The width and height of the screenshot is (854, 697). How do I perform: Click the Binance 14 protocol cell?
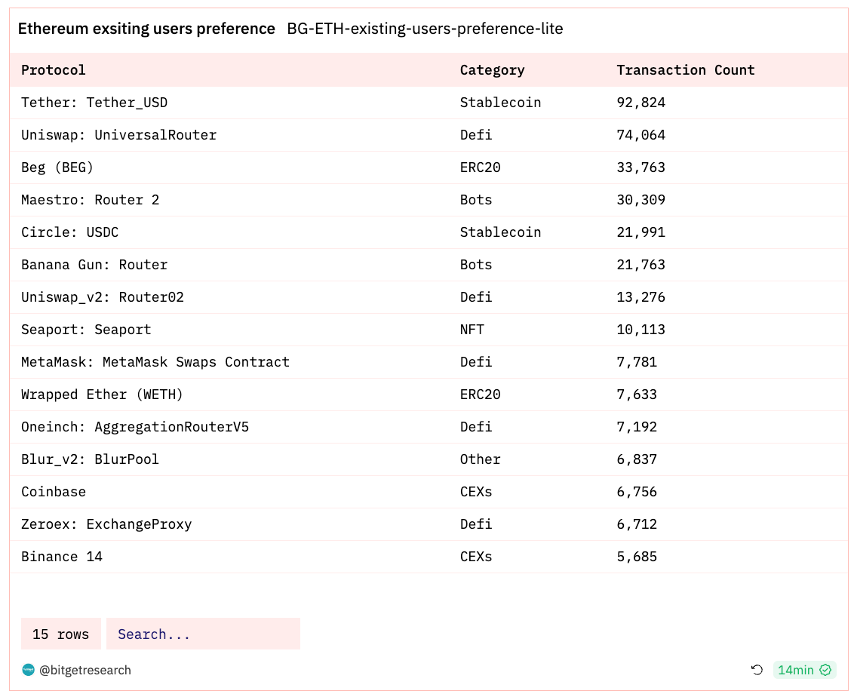coord(62,557)
